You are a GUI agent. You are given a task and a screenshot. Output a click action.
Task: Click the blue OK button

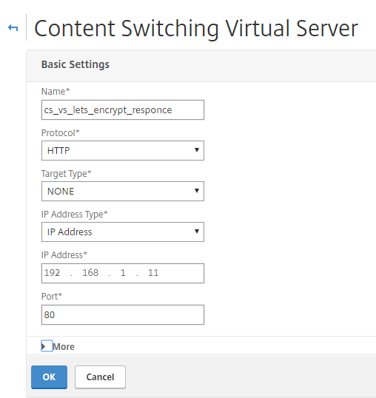pyautogui.click(x=50, y=377)
